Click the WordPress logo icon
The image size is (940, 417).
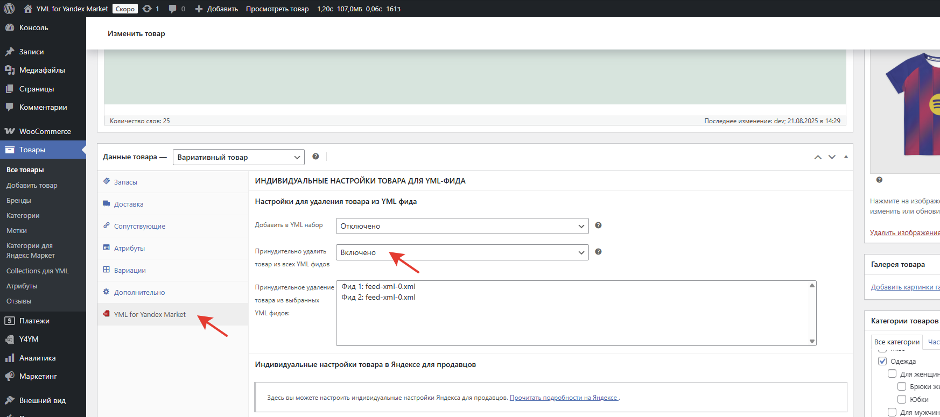[9, 9]
